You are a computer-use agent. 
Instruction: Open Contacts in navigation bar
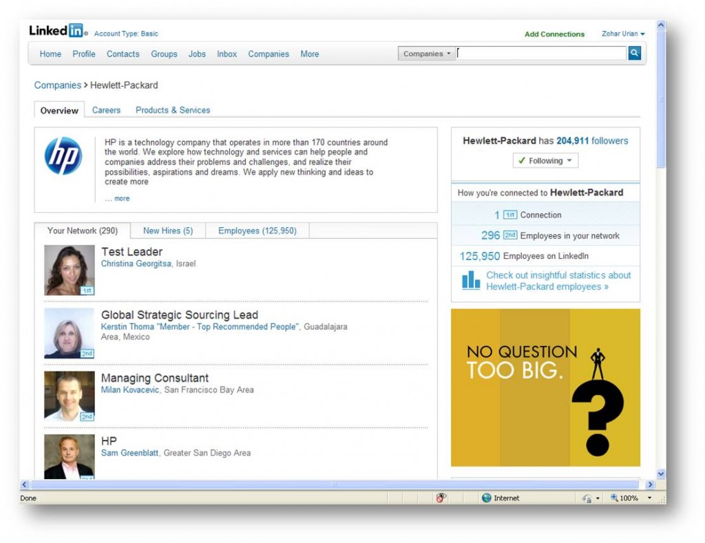pyautogui.click(x=123, y=54)
